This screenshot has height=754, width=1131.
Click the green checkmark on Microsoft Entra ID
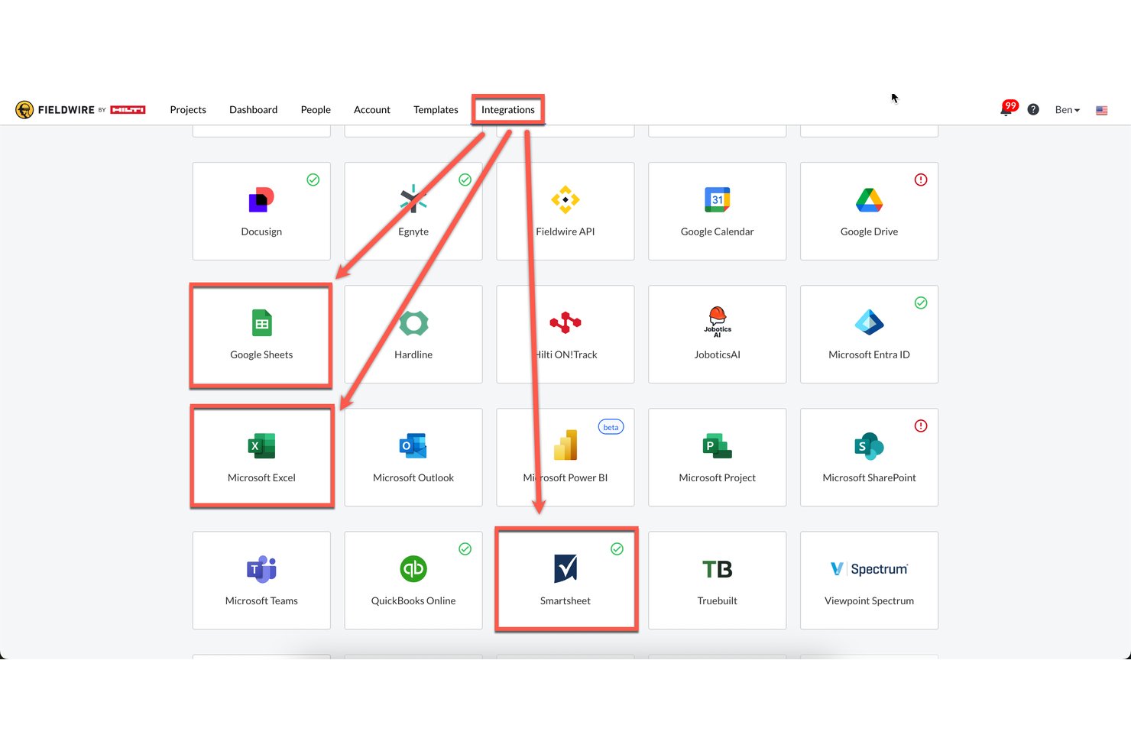[x=921, y=303]
